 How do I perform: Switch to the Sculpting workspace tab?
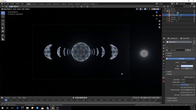(x=41, y=4)
